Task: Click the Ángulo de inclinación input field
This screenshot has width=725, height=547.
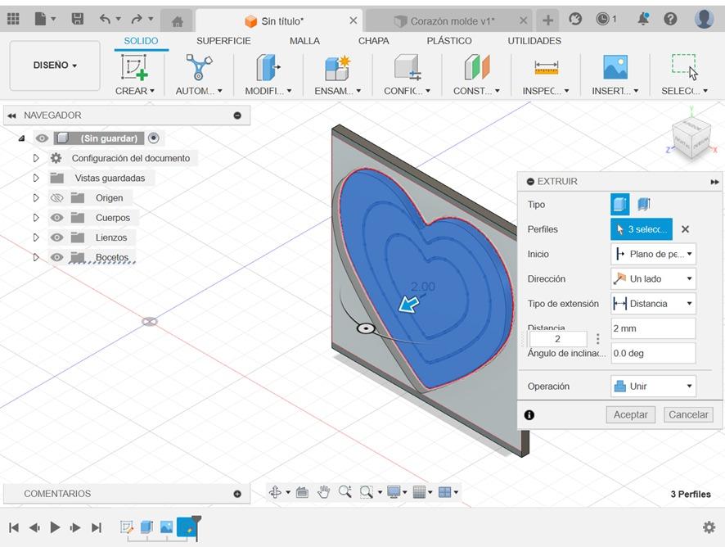Action: pos(653,354)
